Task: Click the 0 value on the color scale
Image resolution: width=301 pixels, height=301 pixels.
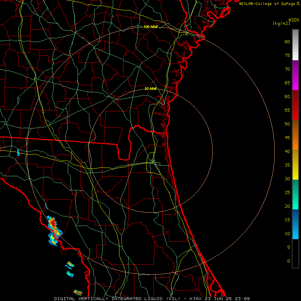Action: pos(289,261)
